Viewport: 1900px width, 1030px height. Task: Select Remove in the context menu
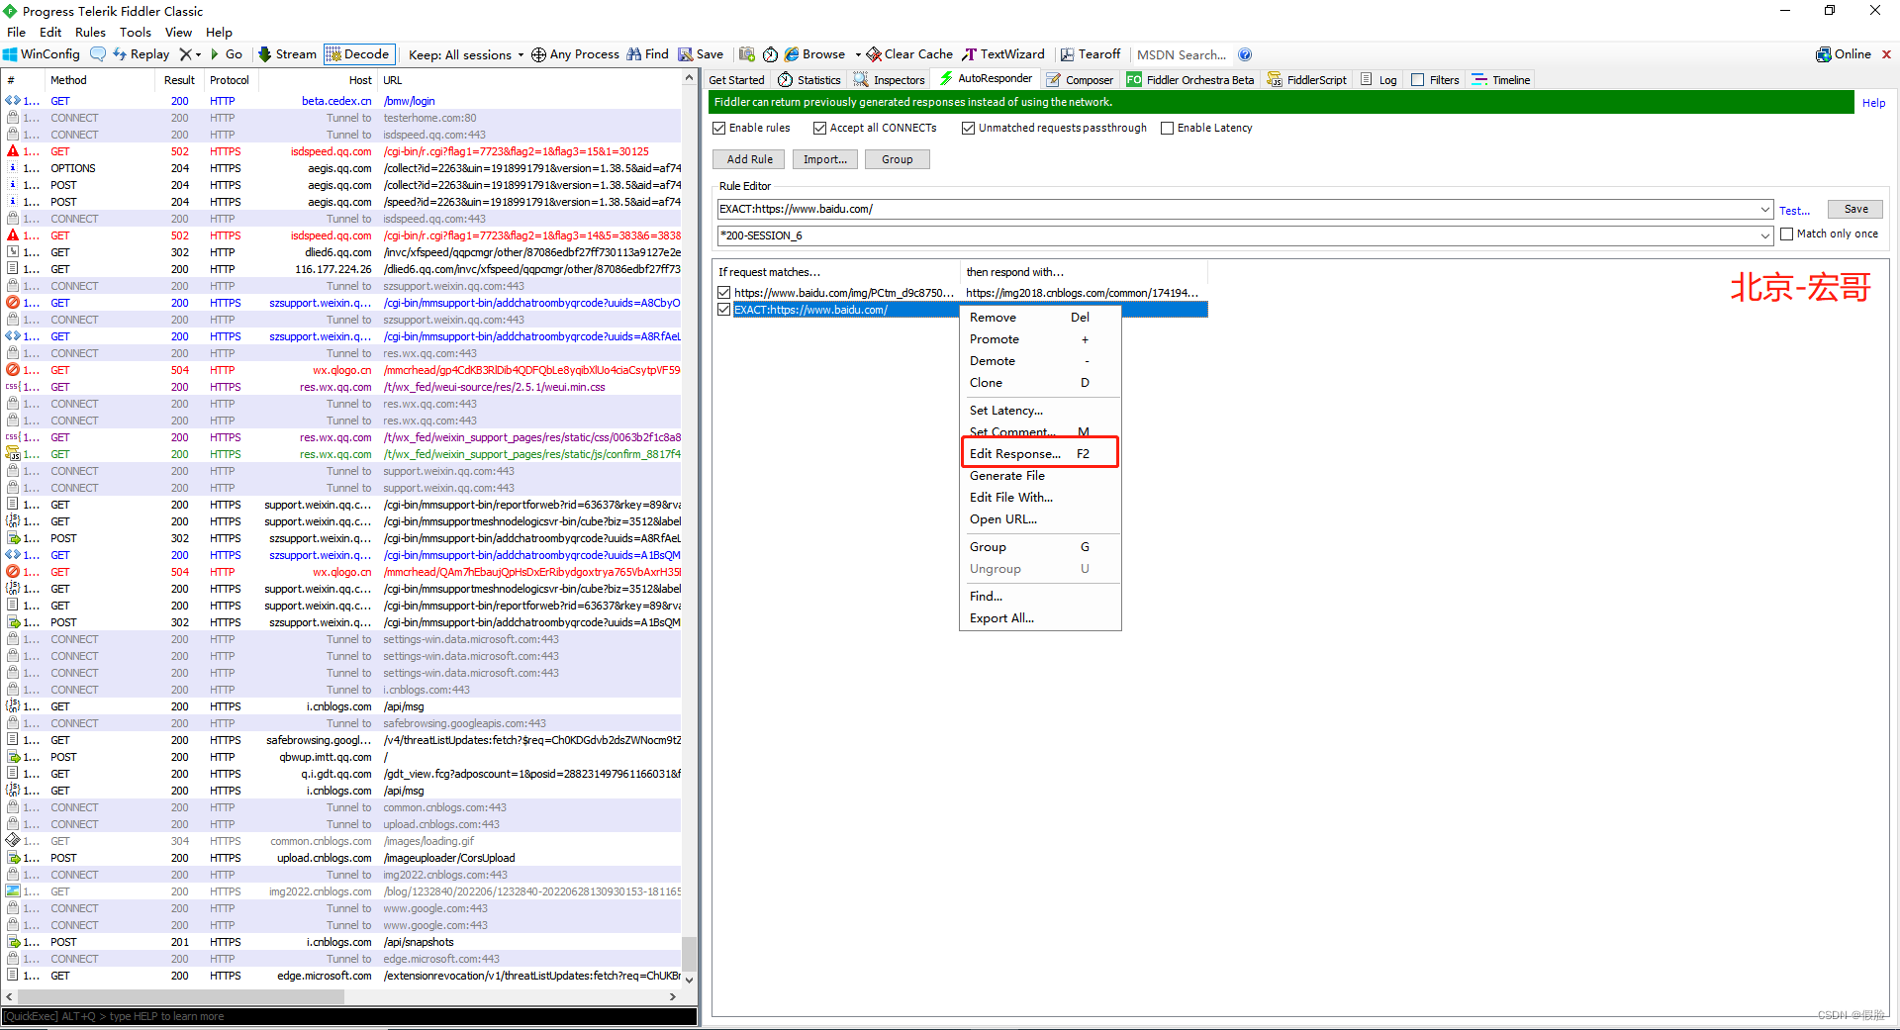click(1040, 318)
